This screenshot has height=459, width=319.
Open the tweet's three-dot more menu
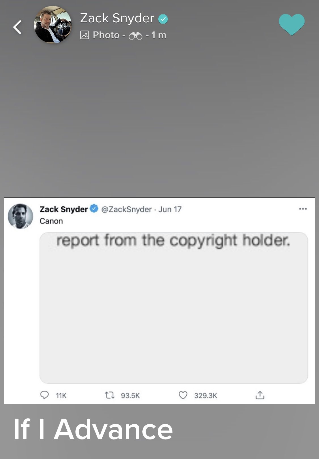(x=303, y=209)
